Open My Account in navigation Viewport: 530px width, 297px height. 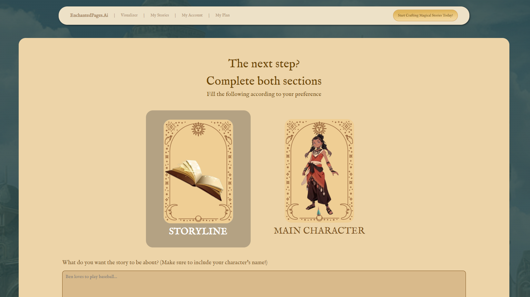192,15
